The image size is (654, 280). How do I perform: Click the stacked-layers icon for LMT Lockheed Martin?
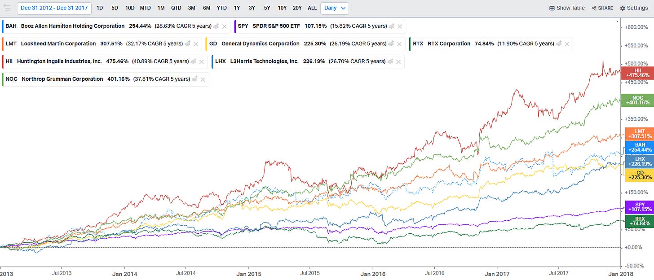pos(187,44)
